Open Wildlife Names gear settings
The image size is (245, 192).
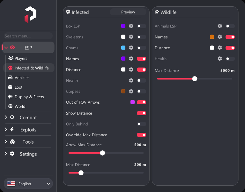(220, 37)
